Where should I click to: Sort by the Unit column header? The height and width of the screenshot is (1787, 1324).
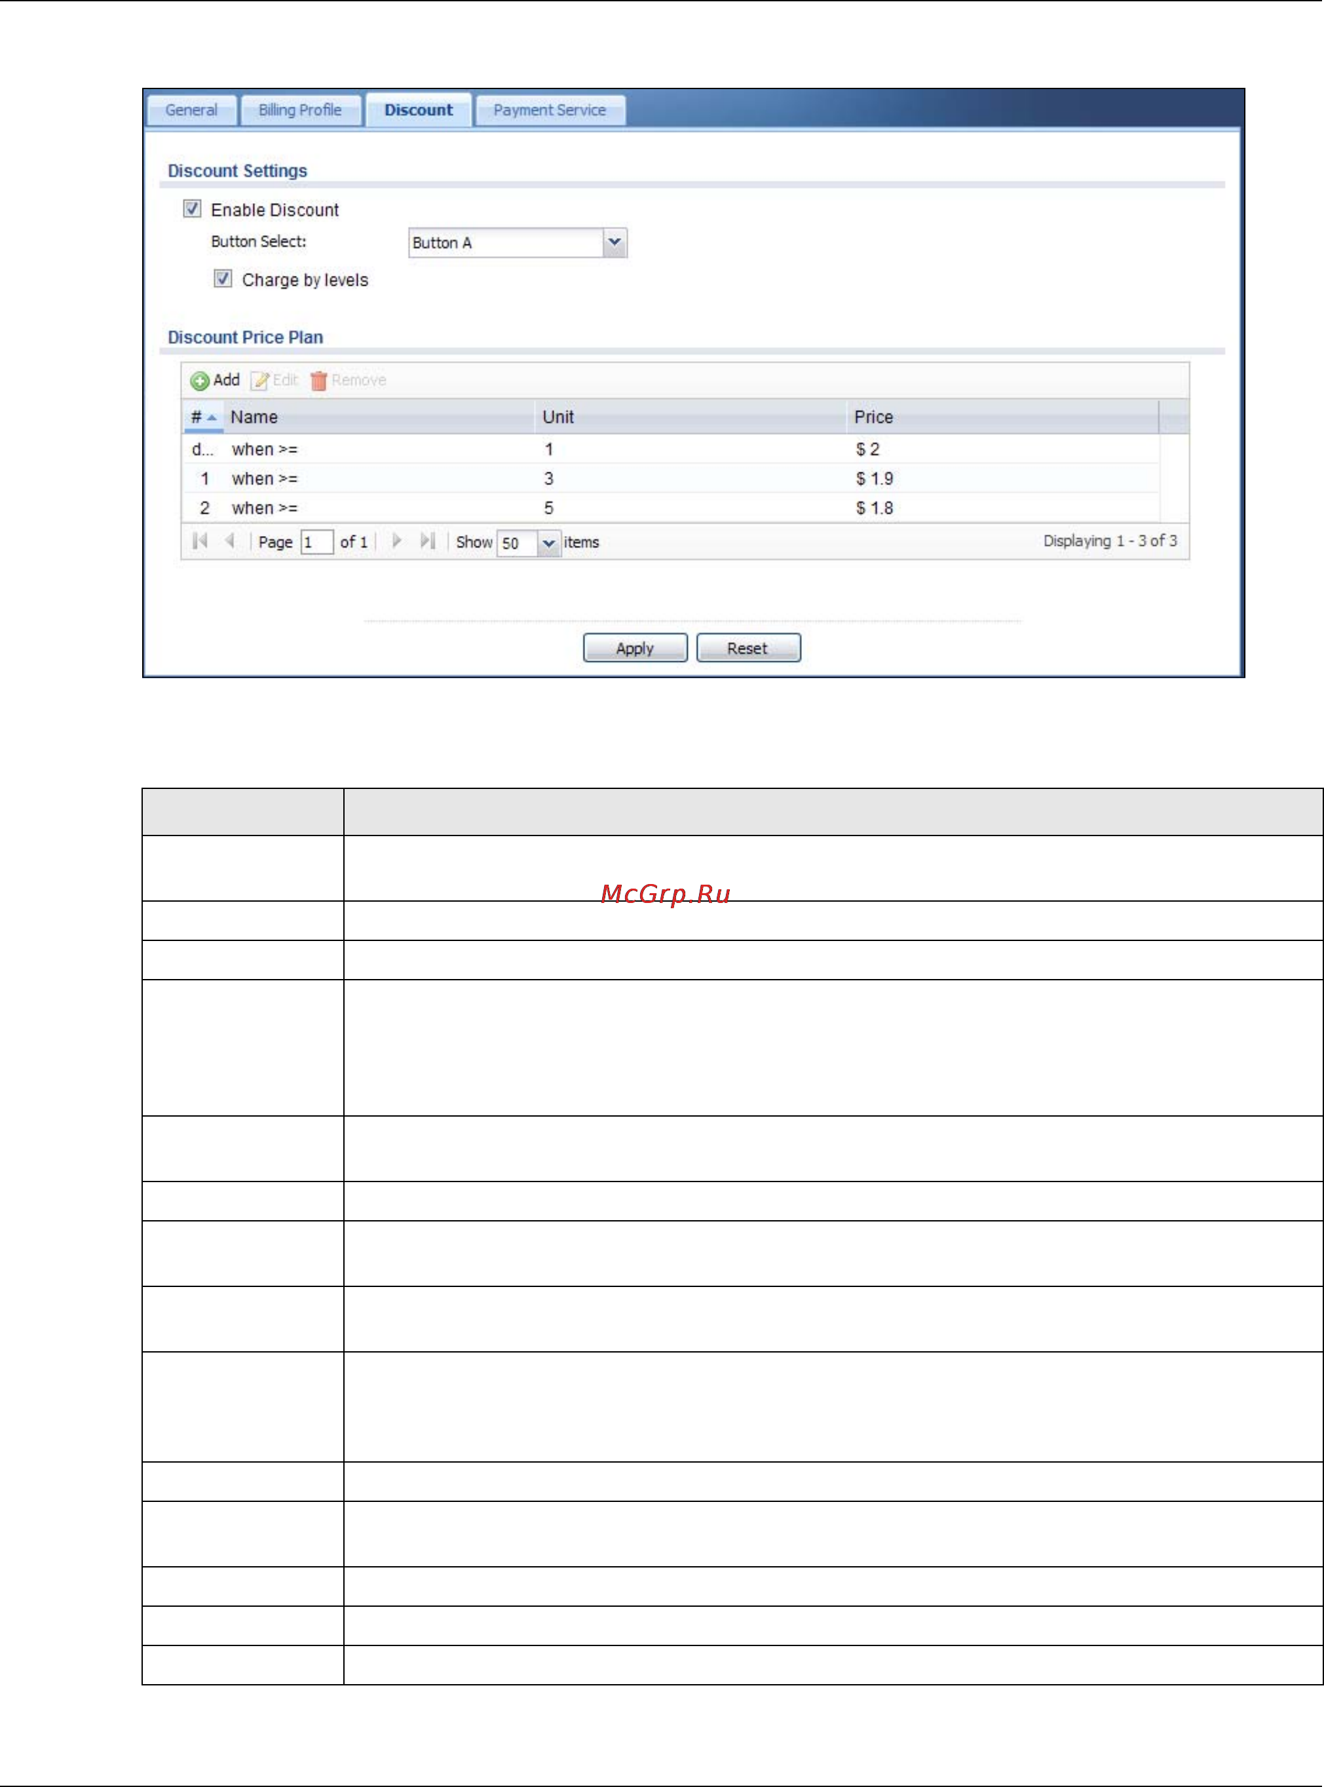tap(691, 417)
